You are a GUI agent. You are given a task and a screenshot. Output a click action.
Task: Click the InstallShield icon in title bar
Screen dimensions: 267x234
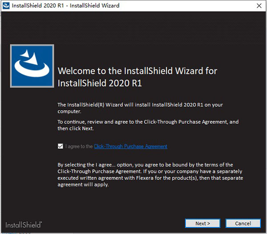tap(7, 6)
